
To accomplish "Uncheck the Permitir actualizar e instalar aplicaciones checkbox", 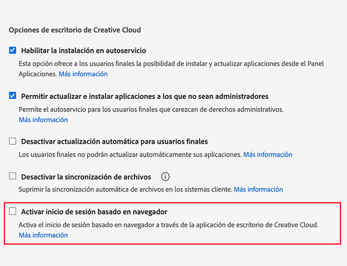I will pos(13,96).
